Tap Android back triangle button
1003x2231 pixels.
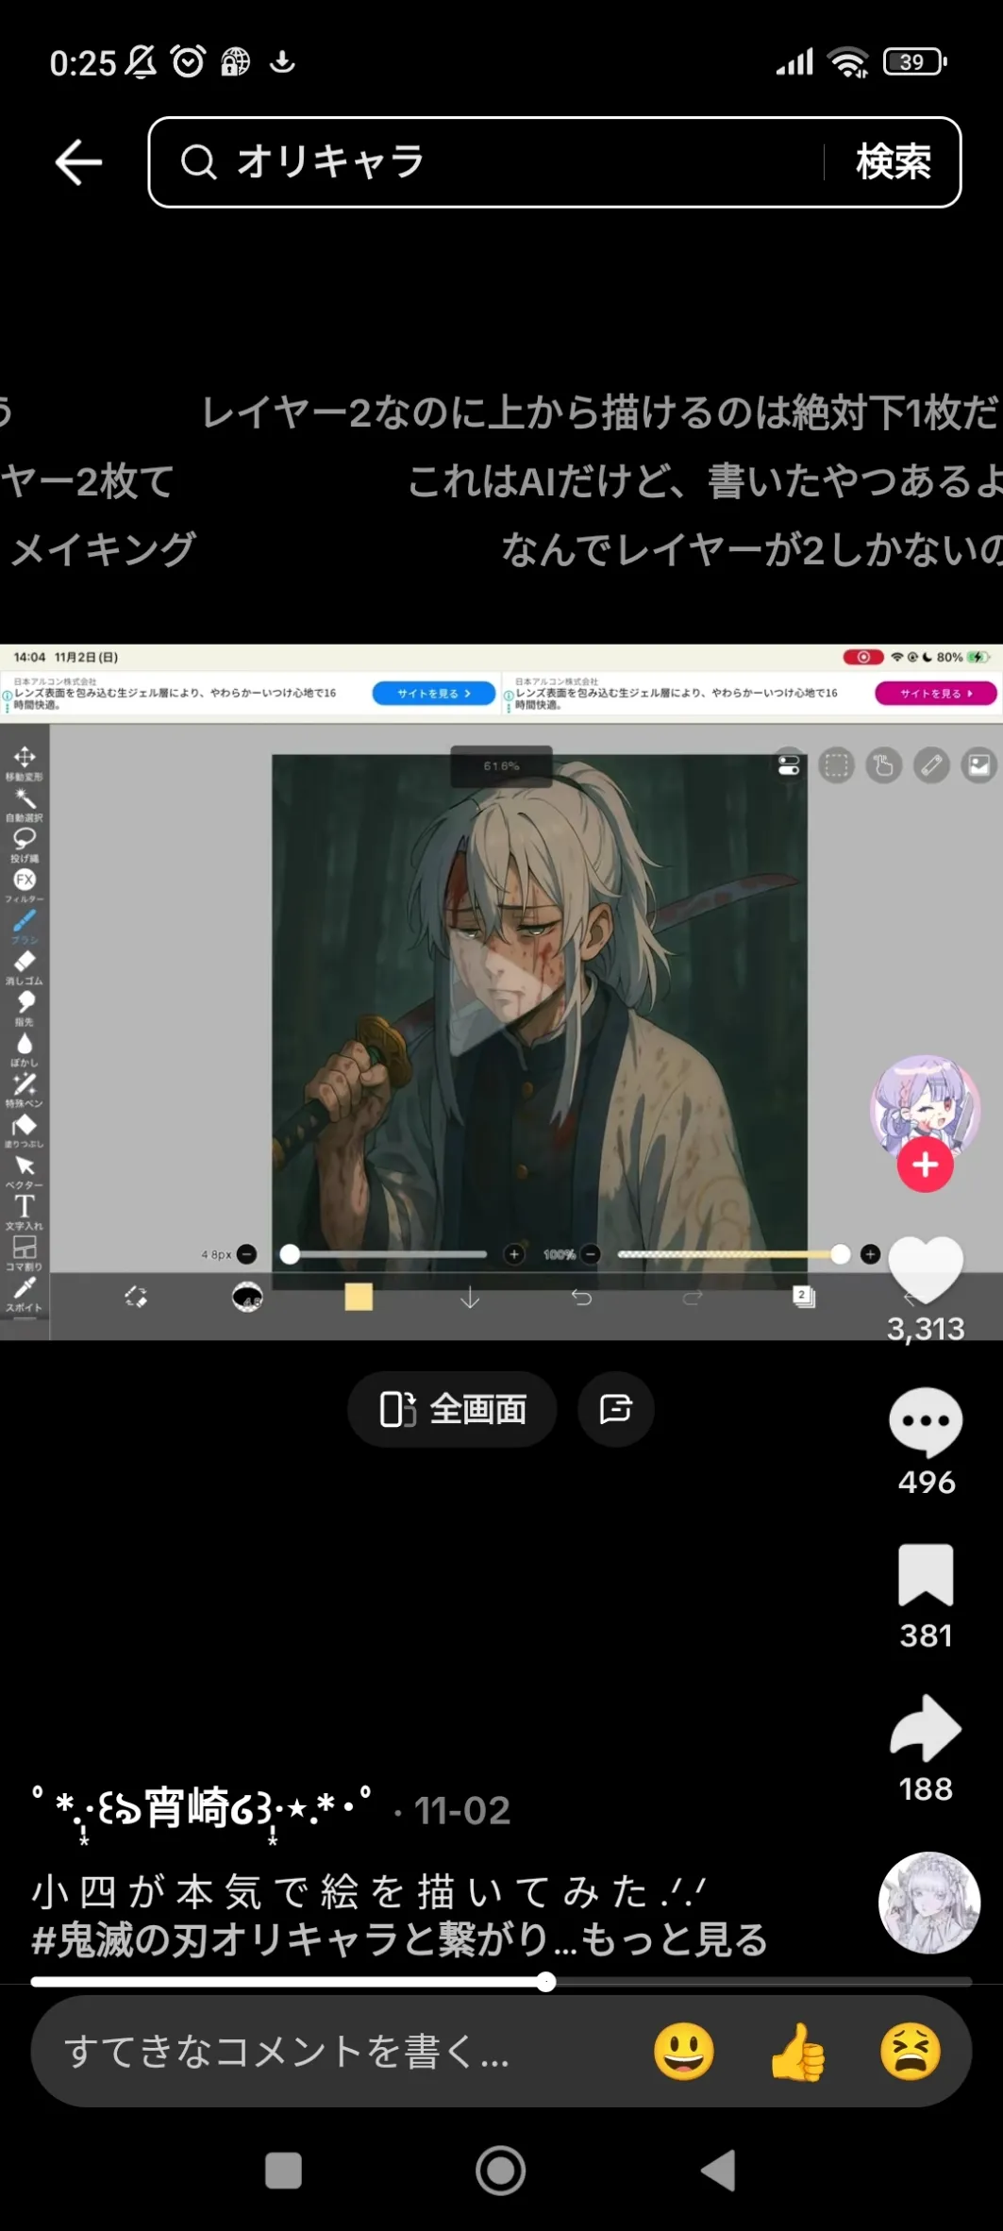tap(719, 2171)
